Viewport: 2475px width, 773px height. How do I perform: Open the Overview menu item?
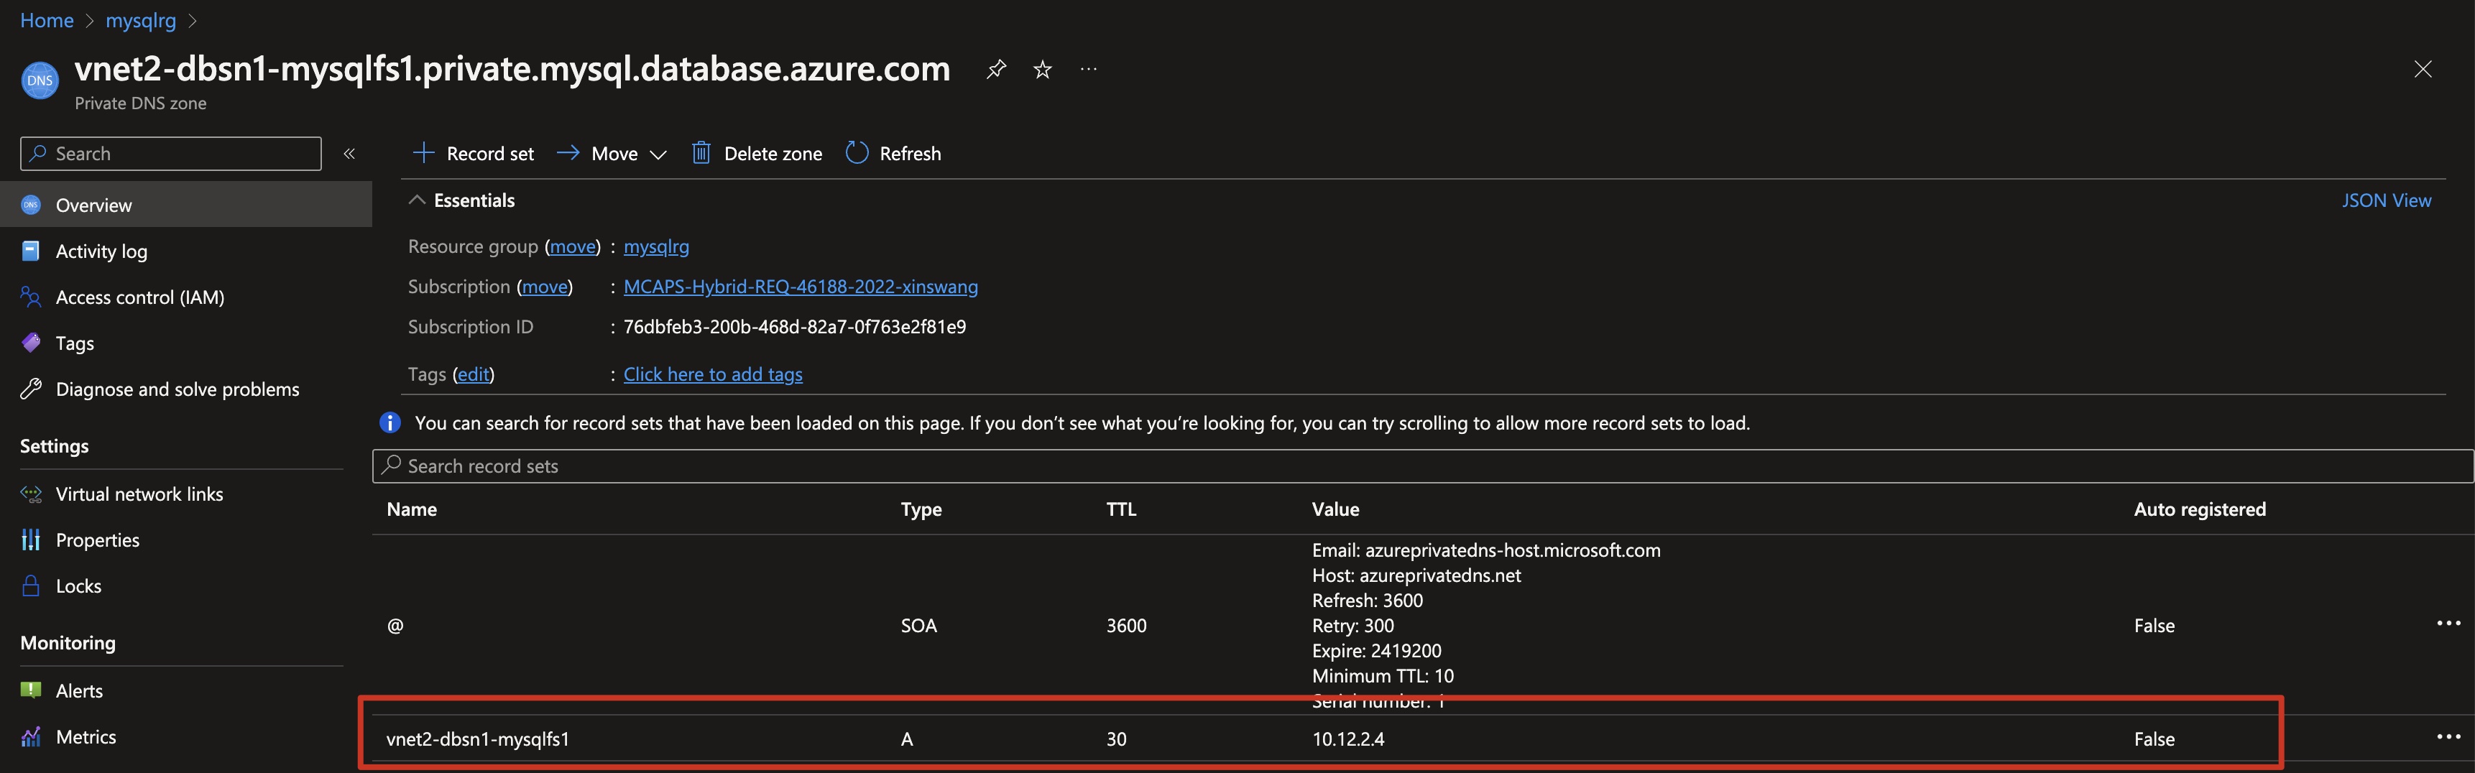click(x=186, y=205)
